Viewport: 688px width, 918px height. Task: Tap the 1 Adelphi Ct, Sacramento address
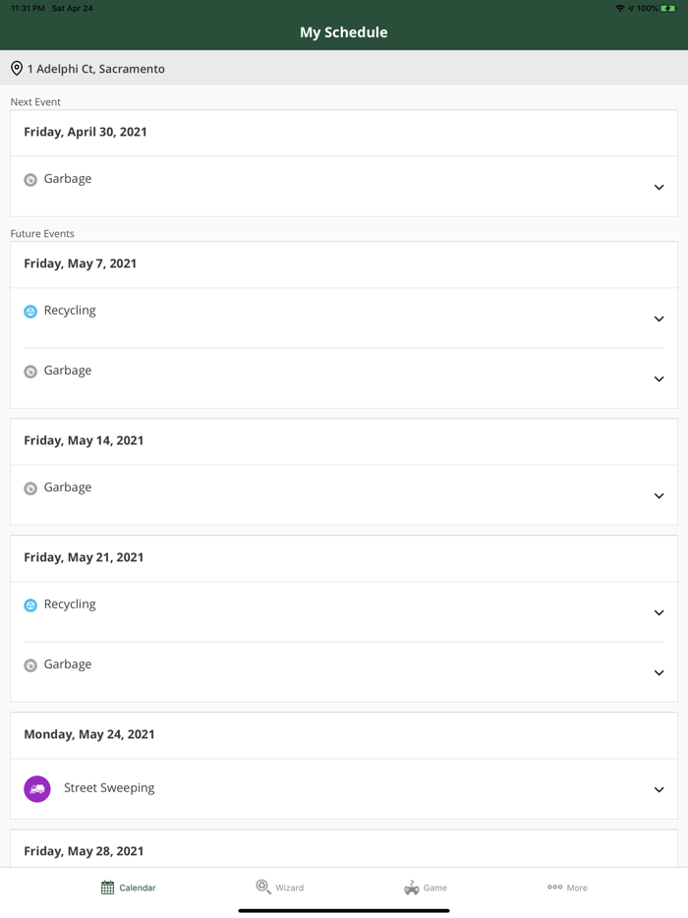96,69
